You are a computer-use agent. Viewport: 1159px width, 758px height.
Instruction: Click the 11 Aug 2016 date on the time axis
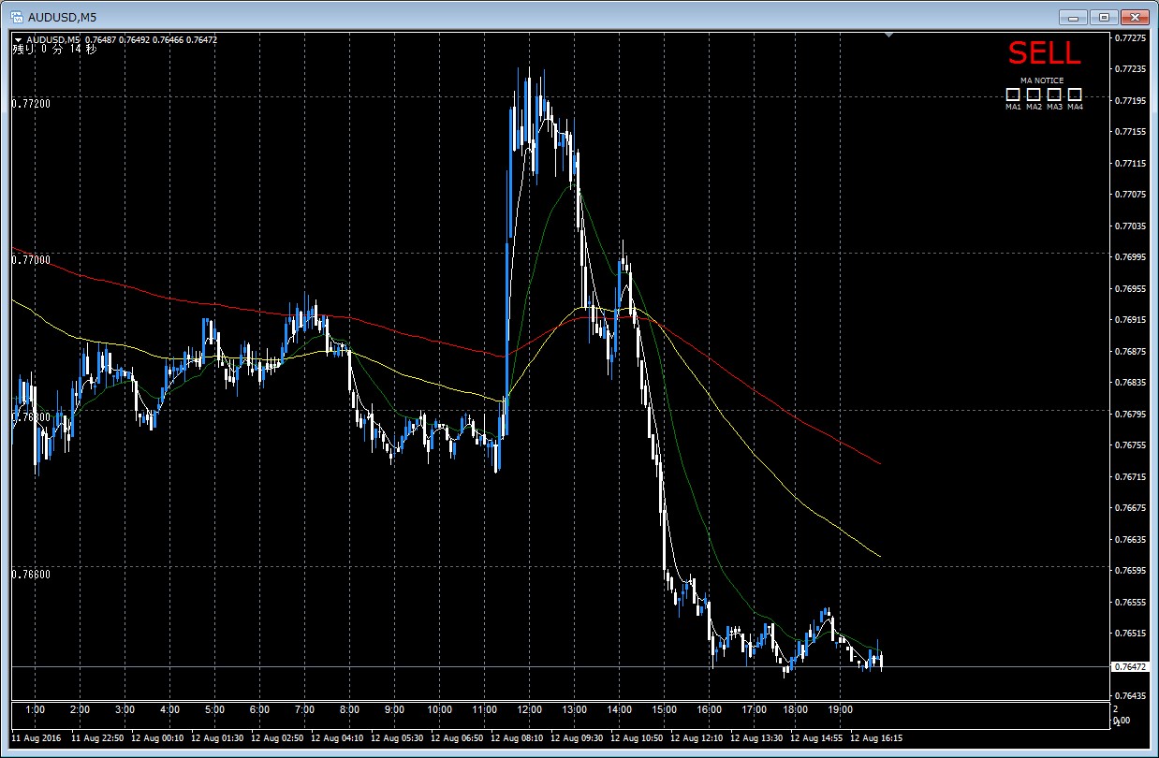pyautogui.click(x=37, y=737)
